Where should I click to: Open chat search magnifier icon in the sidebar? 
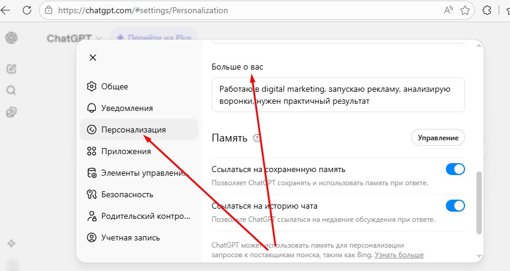tap(11, 90)
